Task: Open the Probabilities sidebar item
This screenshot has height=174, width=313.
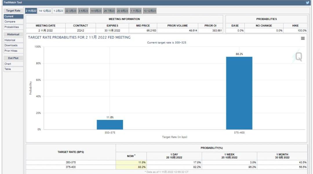Action: pyautogui.click(x=13, y=27)
